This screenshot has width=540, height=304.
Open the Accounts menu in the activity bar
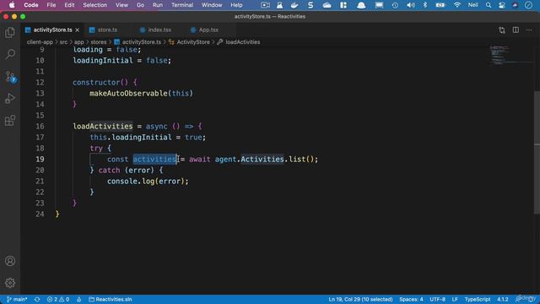10,261
